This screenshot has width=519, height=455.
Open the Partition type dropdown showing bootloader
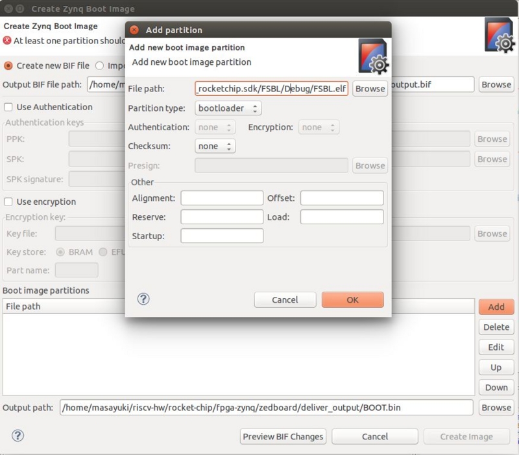click(227, 108)
